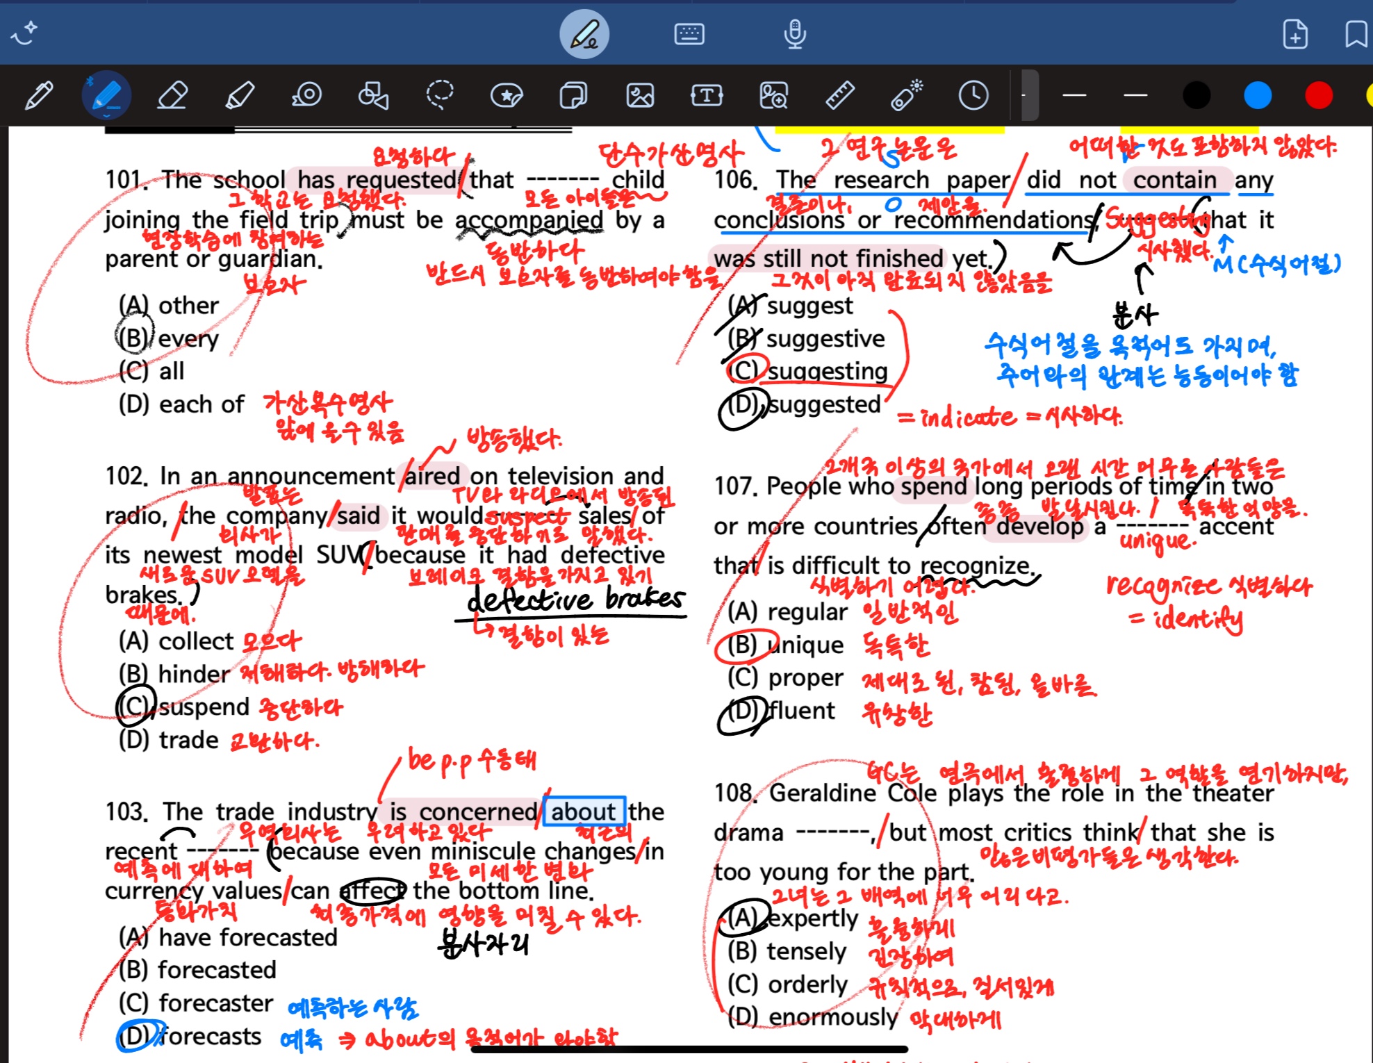Screen dimensions: 1373x1063
Task: Toggle microphone audio recording
Action: pos(795,34)
